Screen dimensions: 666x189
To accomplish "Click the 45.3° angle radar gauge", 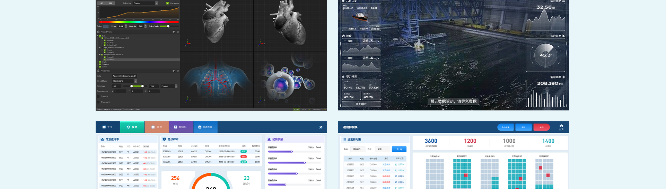I will [546, 55].
